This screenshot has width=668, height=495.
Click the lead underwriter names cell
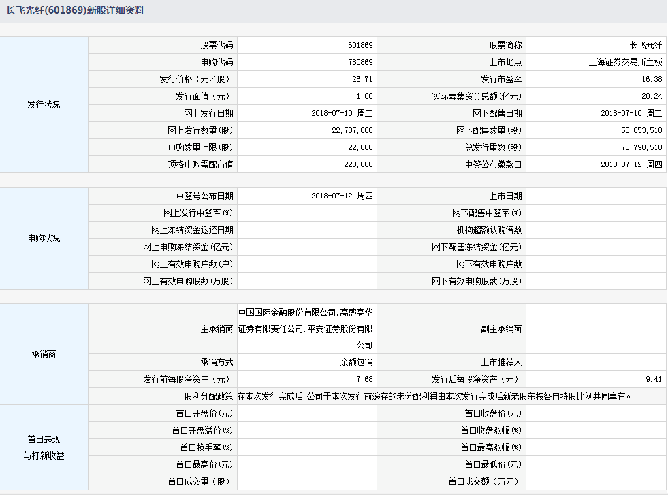[306, 329]
